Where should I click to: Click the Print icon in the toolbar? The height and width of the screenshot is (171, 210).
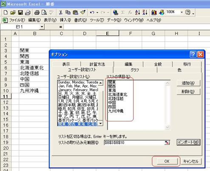pyautogui.click(x=37, y=12)
